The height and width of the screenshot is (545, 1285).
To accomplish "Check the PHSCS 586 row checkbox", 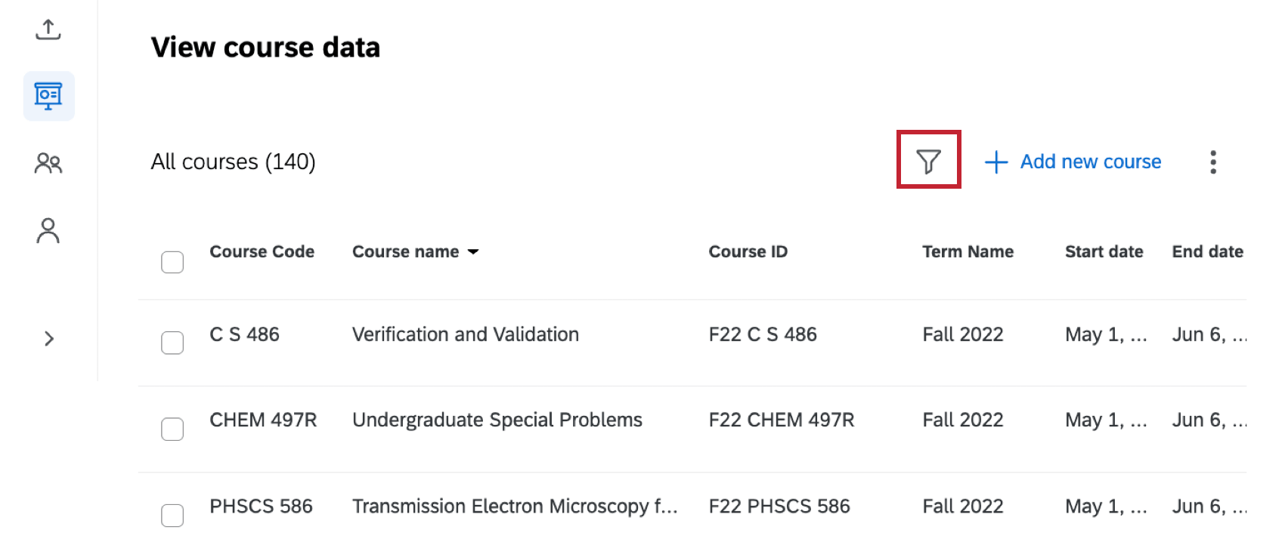I will coord(172,515).
